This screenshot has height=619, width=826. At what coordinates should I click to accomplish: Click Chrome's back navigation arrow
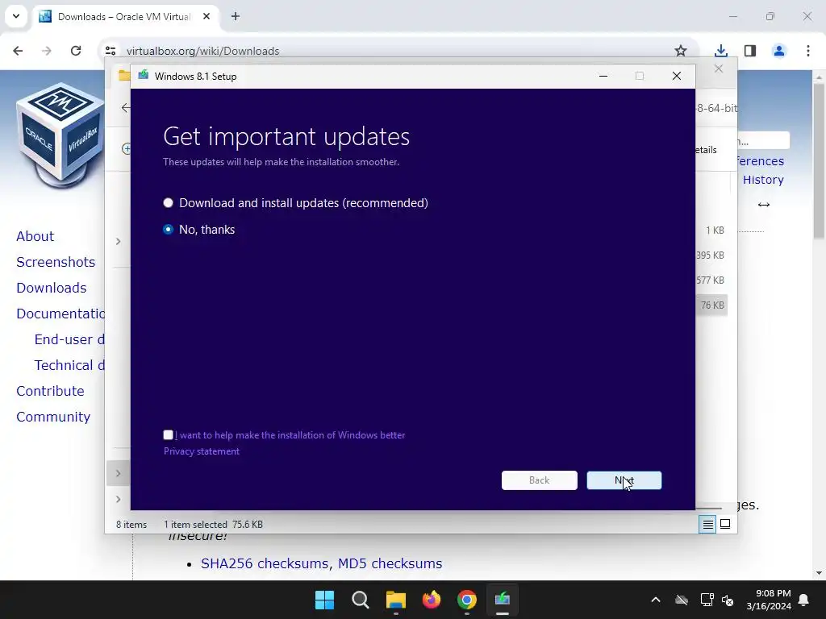tap(18, 51)
